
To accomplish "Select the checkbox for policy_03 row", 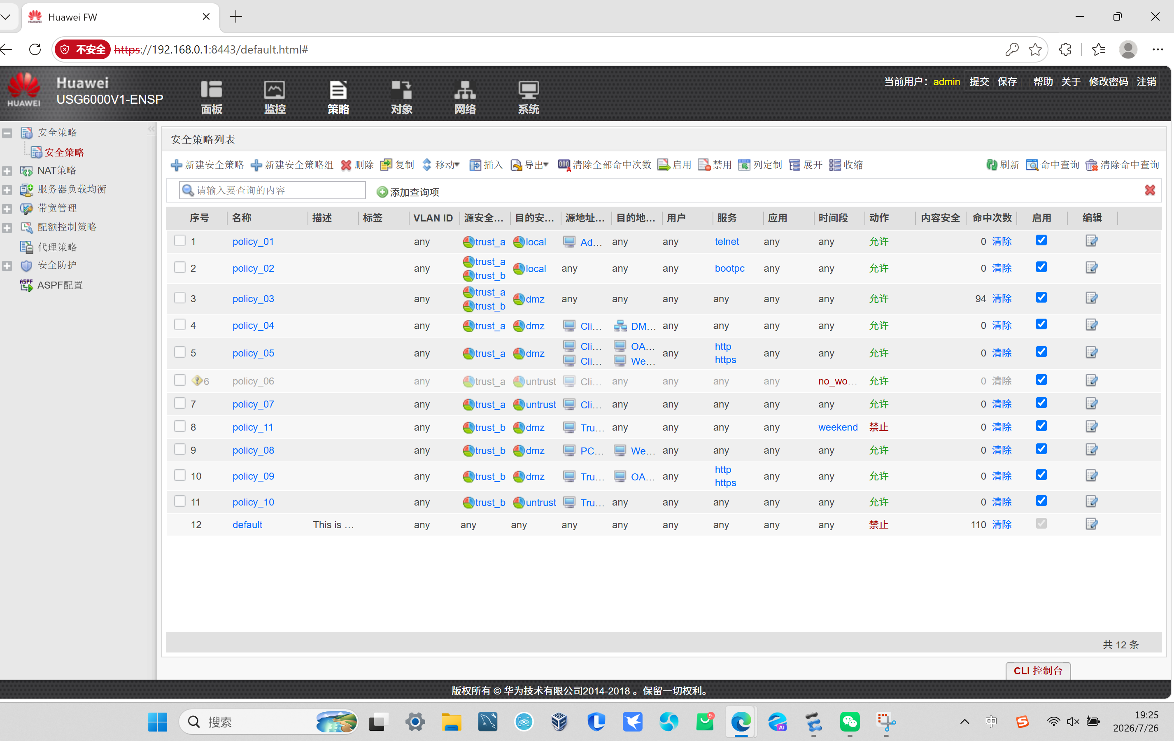I will coord(180,298).
